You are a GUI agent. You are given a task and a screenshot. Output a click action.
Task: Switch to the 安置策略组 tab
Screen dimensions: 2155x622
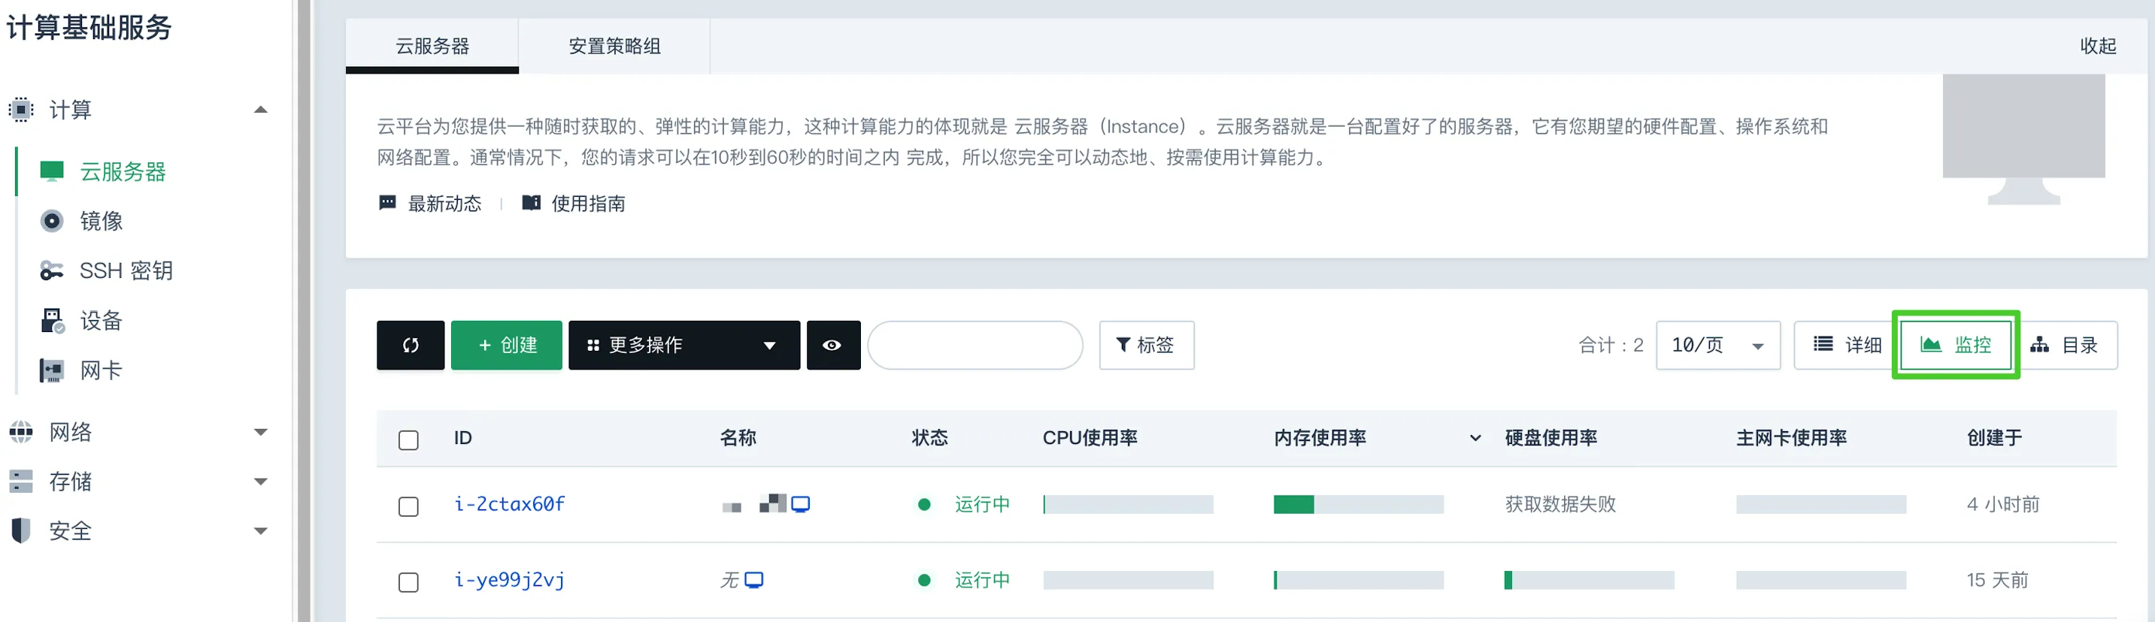[x=615, y=46]
